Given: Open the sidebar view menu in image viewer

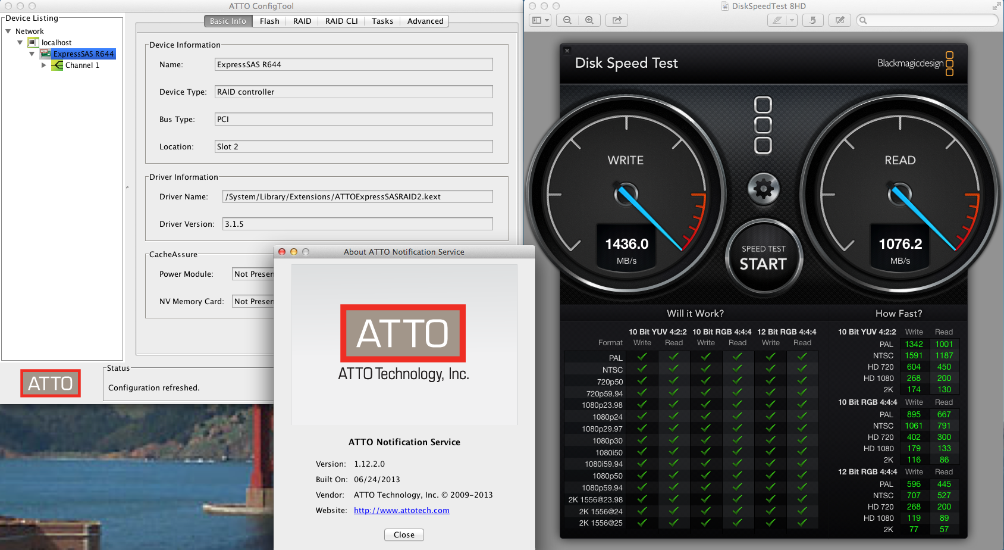Looking at the screenshot, I should [x=540, y=20].
